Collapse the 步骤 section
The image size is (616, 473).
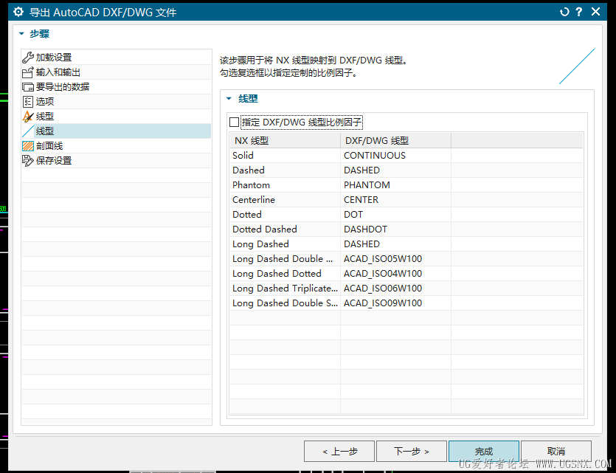pos(21,34)
